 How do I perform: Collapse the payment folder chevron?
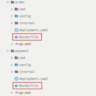point(8,51)
